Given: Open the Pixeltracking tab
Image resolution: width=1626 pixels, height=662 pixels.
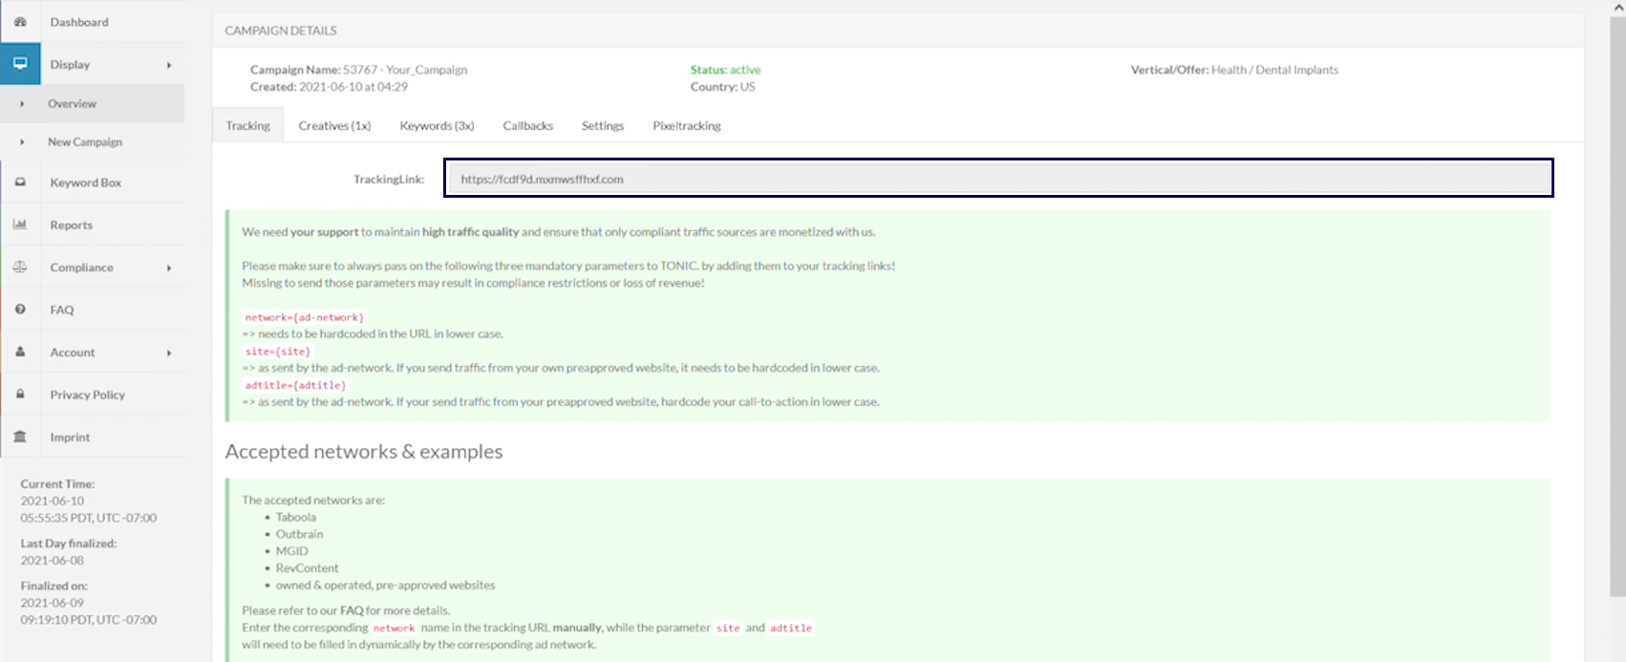Looking at the screenshot, I should click(687, 126).
